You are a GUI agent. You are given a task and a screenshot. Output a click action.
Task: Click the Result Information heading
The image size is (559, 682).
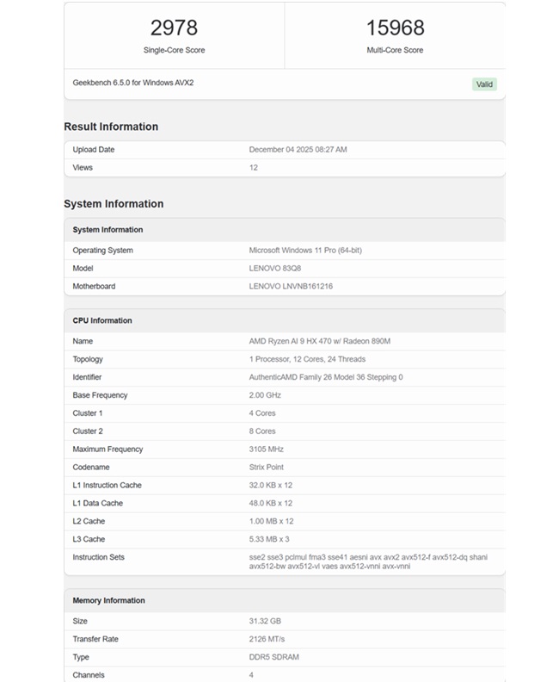tap(111, 127)
